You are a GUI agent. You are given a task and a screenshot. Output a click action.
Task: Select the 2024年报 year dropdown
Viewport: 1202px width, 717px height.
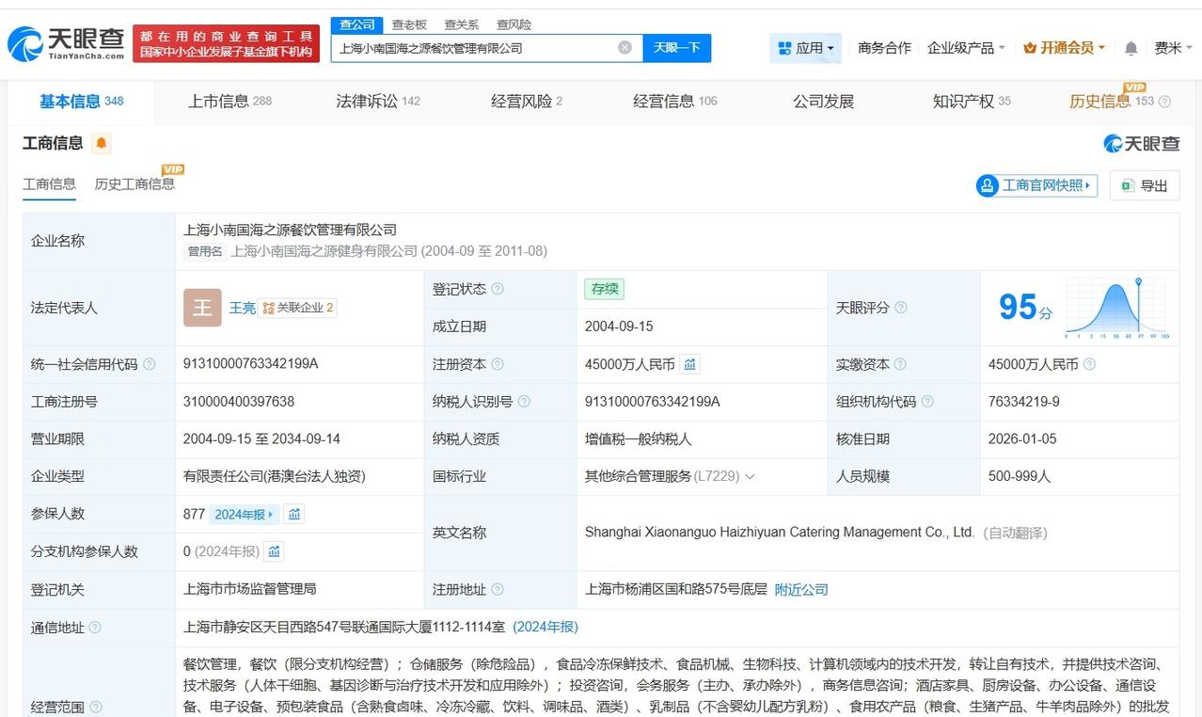click(244, 514)
